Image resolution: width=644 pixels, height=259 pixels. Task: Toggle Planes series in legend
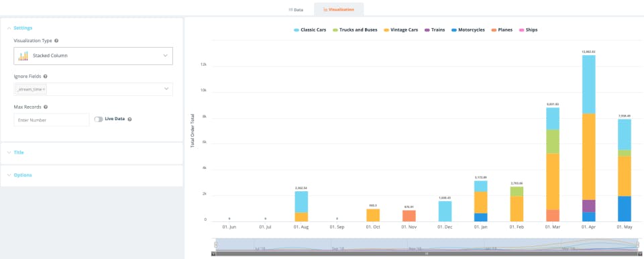(502, 30)
